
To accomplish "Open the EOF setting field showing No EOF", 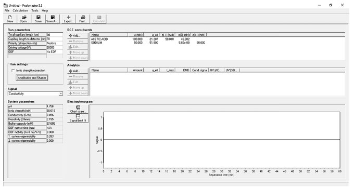I will click(55, 52).
